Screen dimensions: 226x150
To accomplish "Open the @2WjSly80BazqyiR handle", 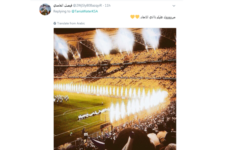I will pos(87,5).
